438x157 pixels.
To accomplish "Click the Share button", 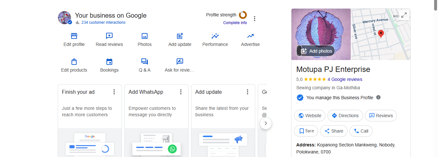I will 334,131.
